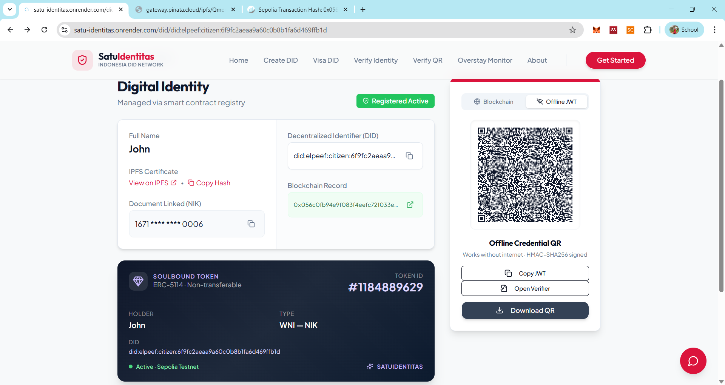
Task: Click the Full Name value John
Action: (139, 149)
